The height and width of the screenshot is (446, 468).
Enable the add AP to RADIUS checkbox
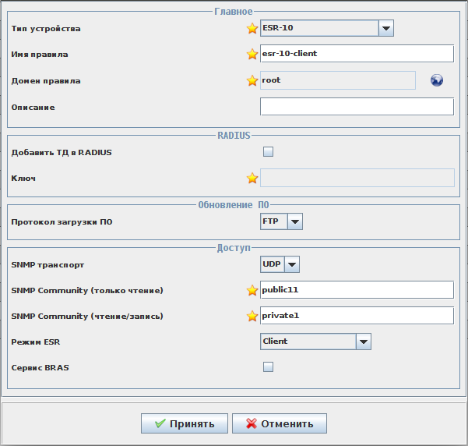pyautogui.click(x=268, y=152)
